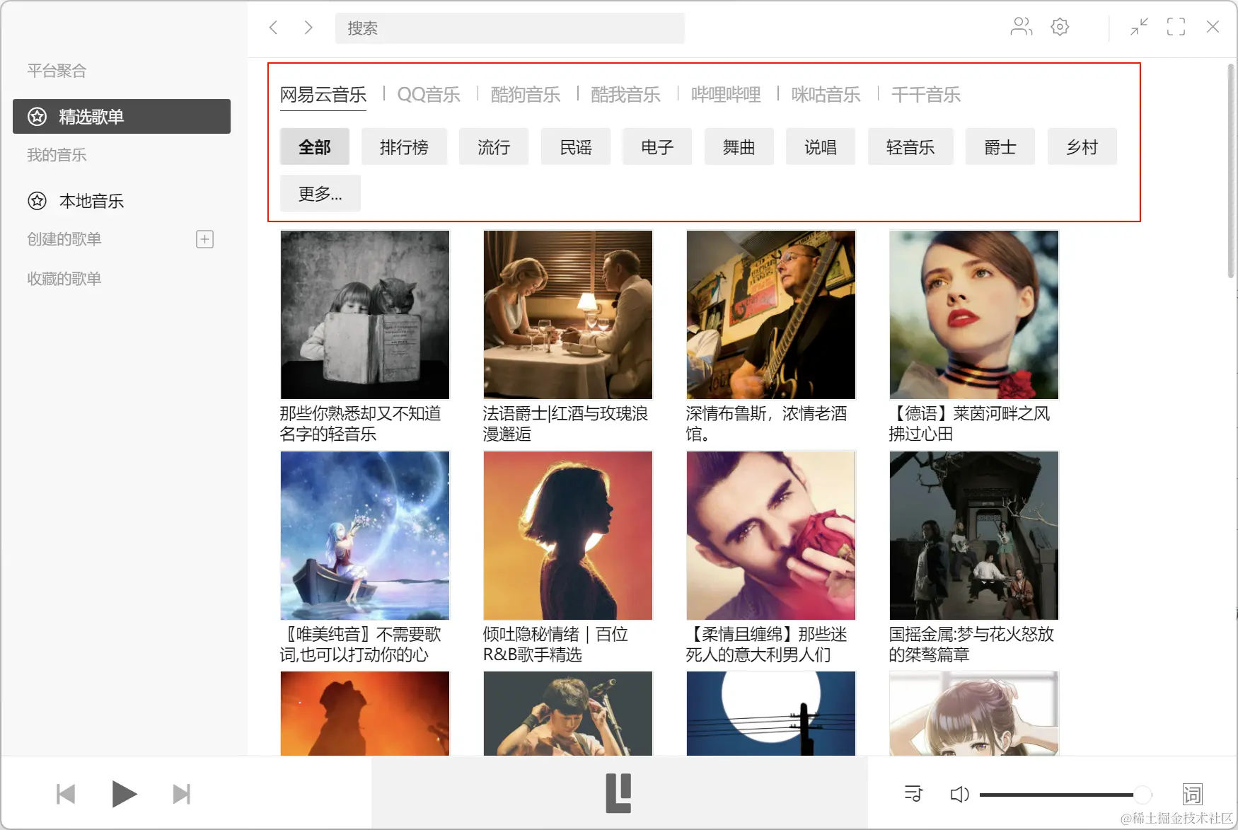Select the 民谣 category filter
1238x830 pixels.
point(576,146)
